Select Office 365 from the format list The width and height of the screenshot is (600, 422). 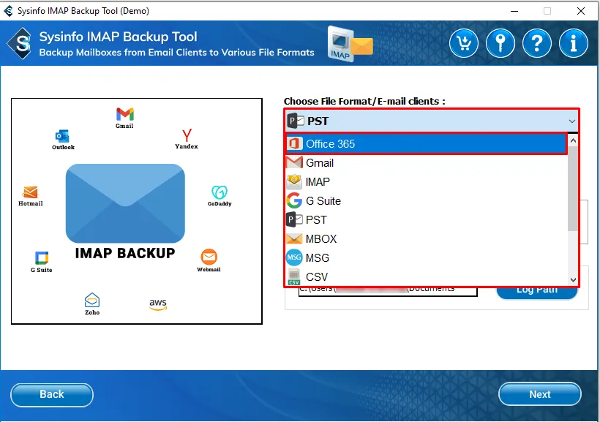[427, 144]
